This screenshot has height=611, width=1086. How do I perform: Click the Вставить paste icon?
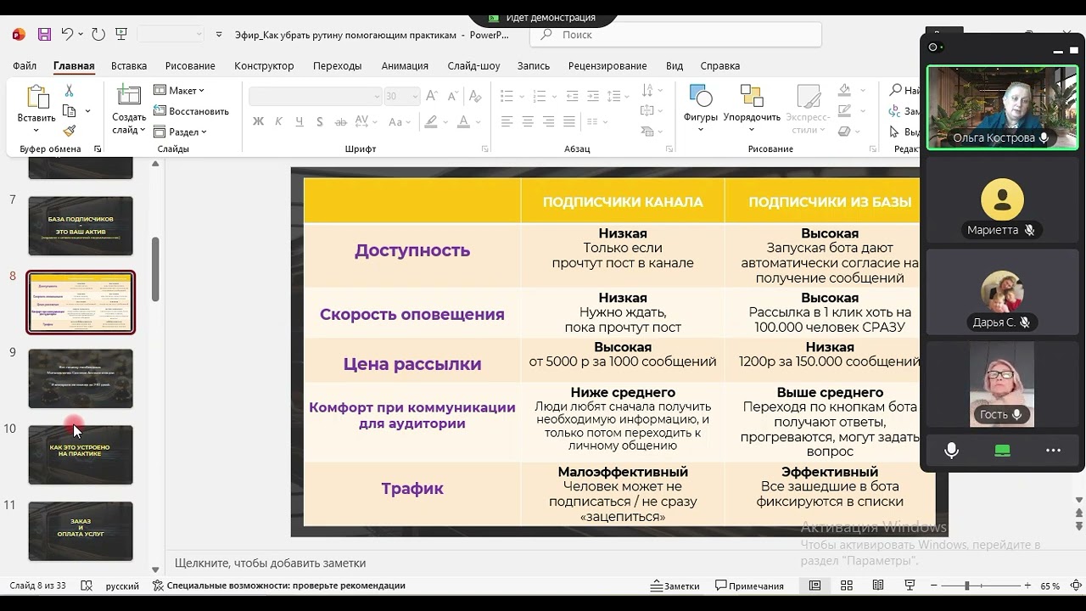(x=36, y=98)
